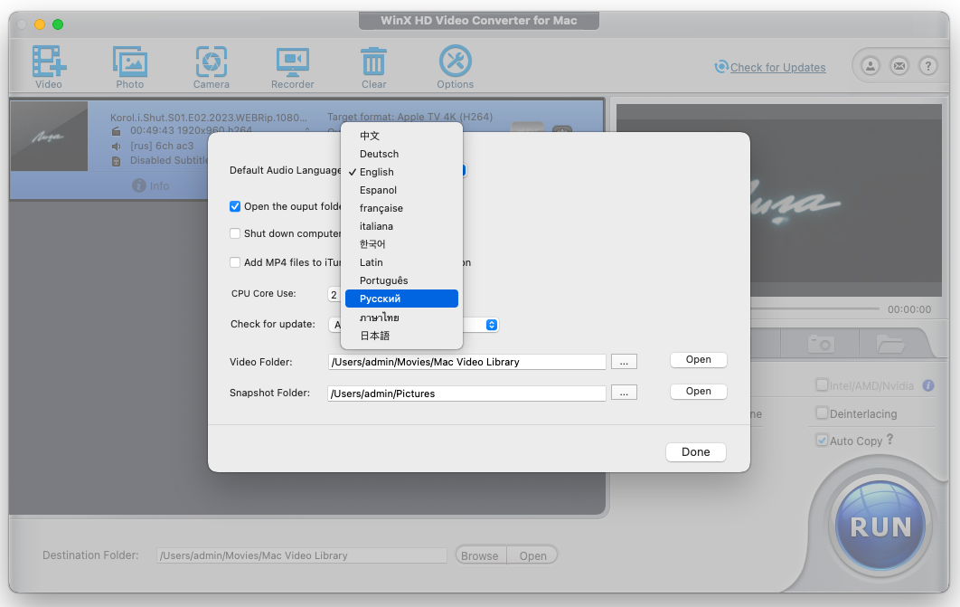Open the Check for update dropdown

491,325
